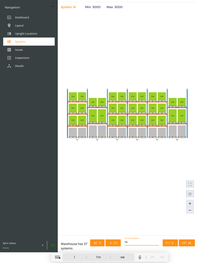
Task: Click the Issues checklist icon
Action: (9, 50)
